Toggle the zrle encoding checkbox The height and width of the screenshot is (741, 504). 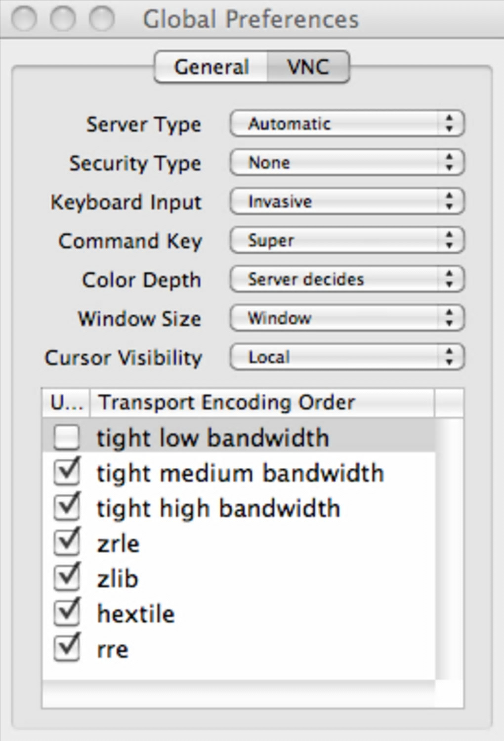point(67,543)
